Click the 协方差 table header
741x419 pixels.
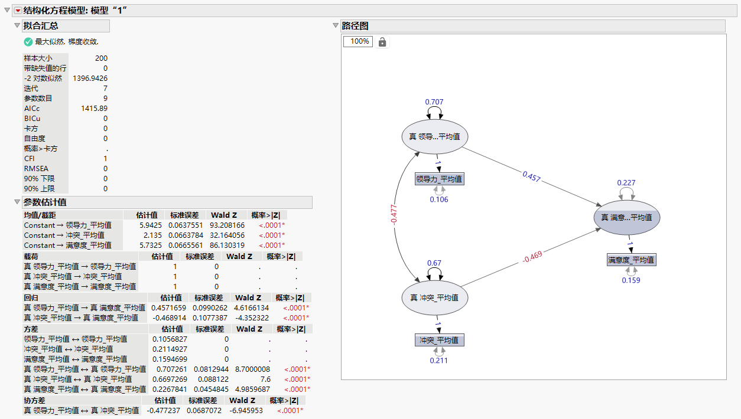(35, 401)
